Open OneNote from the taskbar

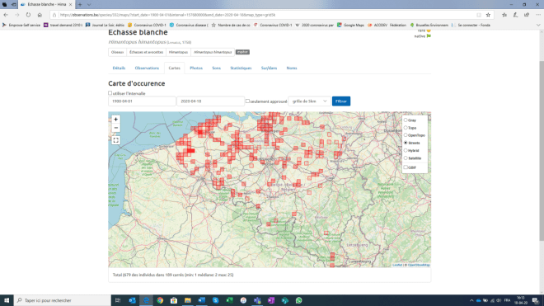pos(271,300)
